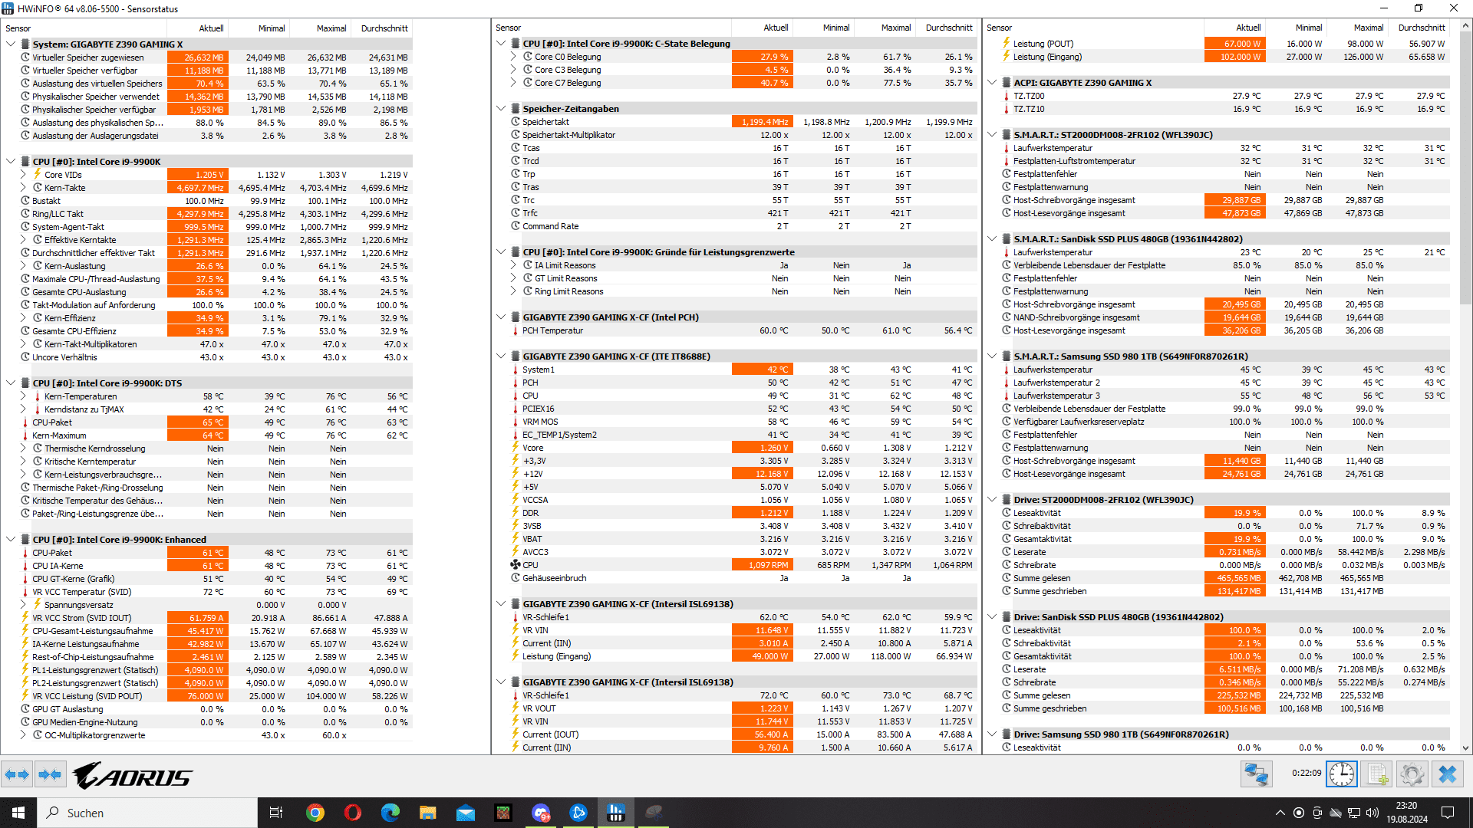This screenshot has height=828, width=1473.
Task: Collapse the Speicher-Zeitangaben group
Action: click(501, 109)
